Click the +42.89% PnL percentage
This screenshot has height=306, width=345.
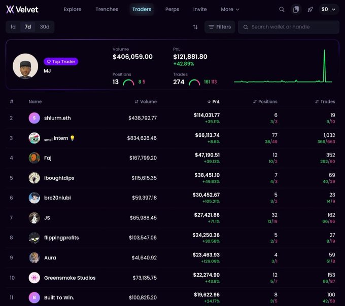184,64
